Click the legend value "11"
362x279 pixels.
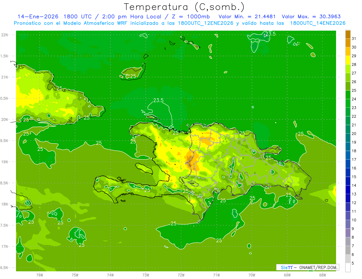(354, 212)
